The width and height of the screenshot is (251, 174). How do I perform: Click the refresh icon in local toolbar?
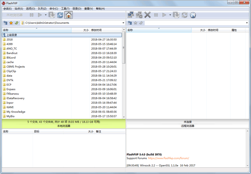pos(60,15)
